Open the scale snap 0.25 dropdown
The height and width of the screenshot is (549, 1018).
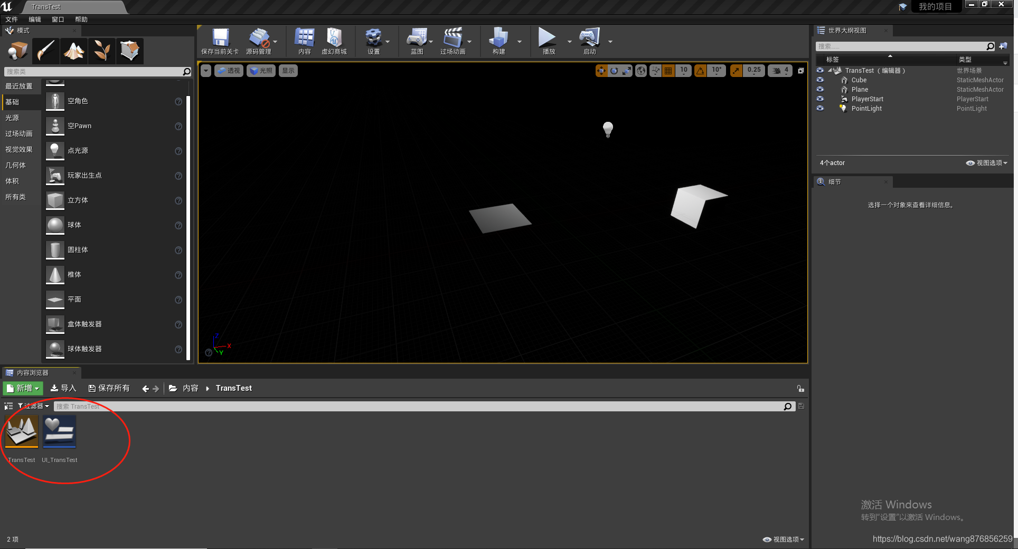click(x=754, y=71)
